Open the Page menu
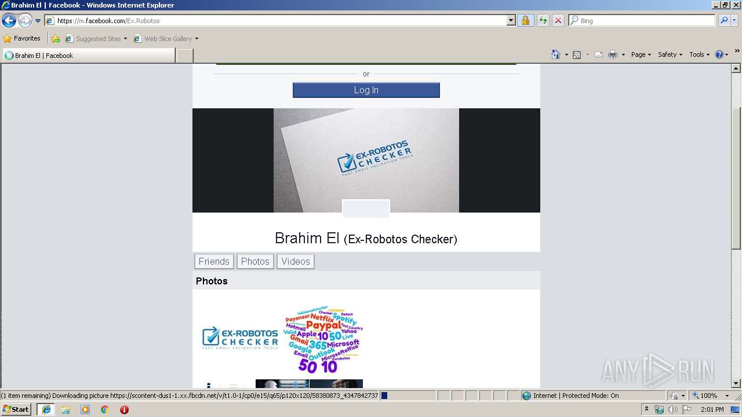The width and height of the screenshot is (742, 417). coord(641,54)
